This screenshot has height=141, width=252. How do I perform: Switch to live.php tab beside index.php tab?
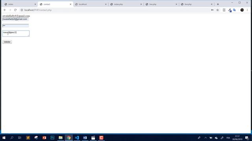tap(161, 4)
